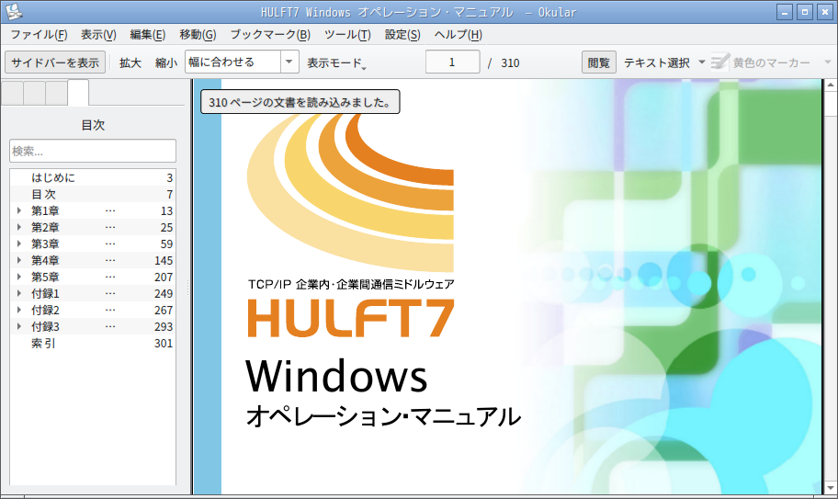This screenshot has width=838, height=499.
Task: Select the 第3章 chapter label
Action: click(x=45, y=244)
